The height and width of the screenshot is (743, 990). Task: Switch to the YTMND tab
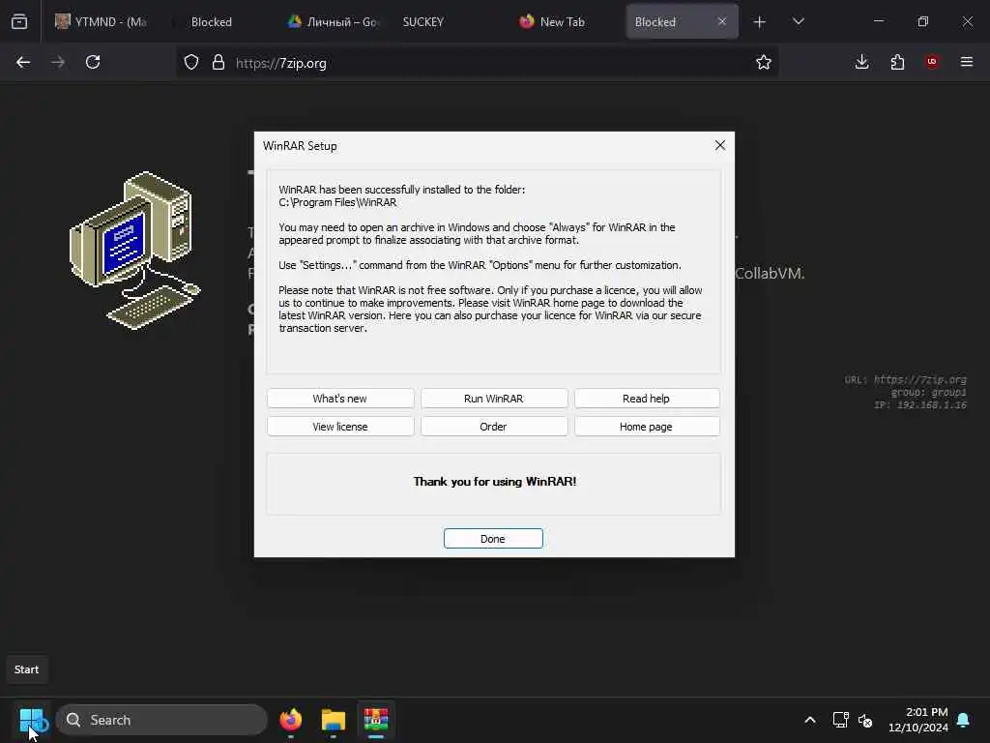[x=101, y=21]
